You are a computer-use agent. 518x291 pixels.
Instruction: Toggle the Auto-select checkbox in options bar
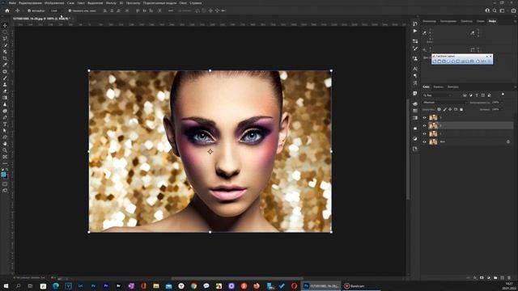(x=29, y=11)
